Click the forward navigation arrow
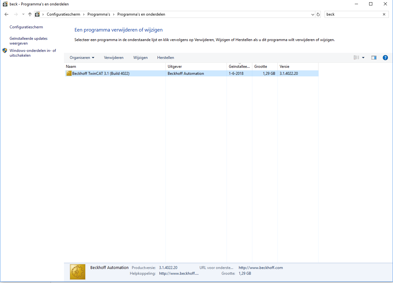The width and height of the screenshot is (393, 283). (x=16, y=14)
